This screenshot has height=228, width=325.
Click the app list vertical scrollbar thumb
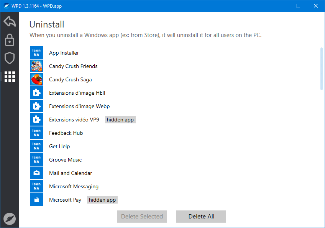(322, 69)
